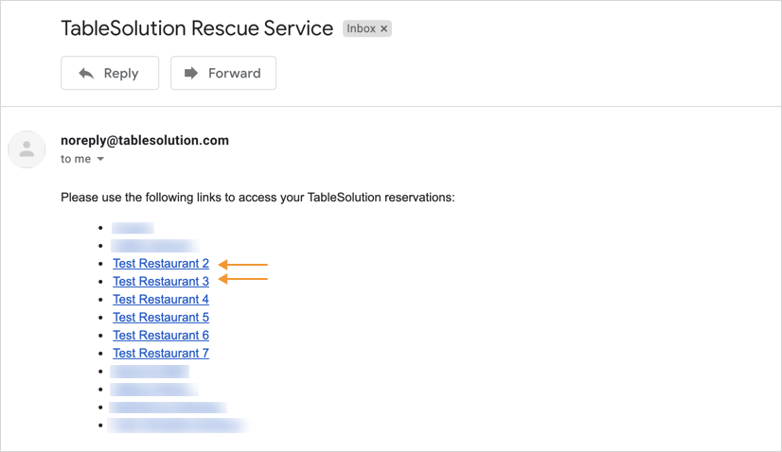The width and height of the screenshot is (782, 452).
Task: Click the second blurred restaurant link
Action: [155, 246]
